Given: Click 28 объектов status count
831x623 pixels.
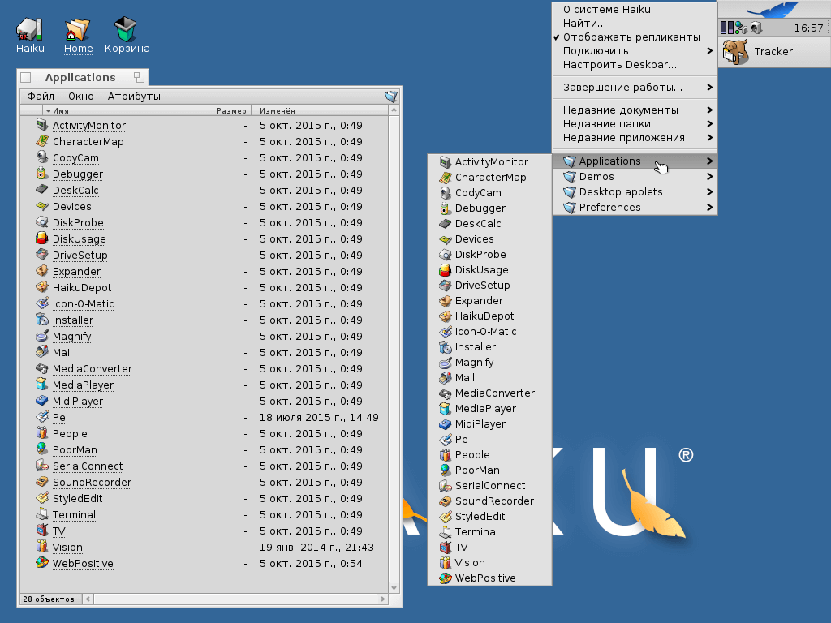Looking at the screenshot, I should coord(49,599).
